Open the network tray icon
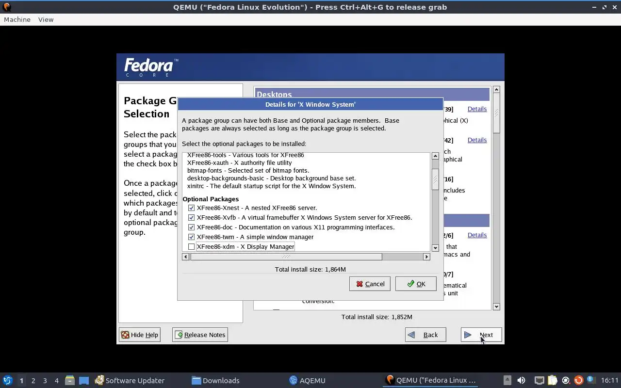621x388 pixels. 539,380
